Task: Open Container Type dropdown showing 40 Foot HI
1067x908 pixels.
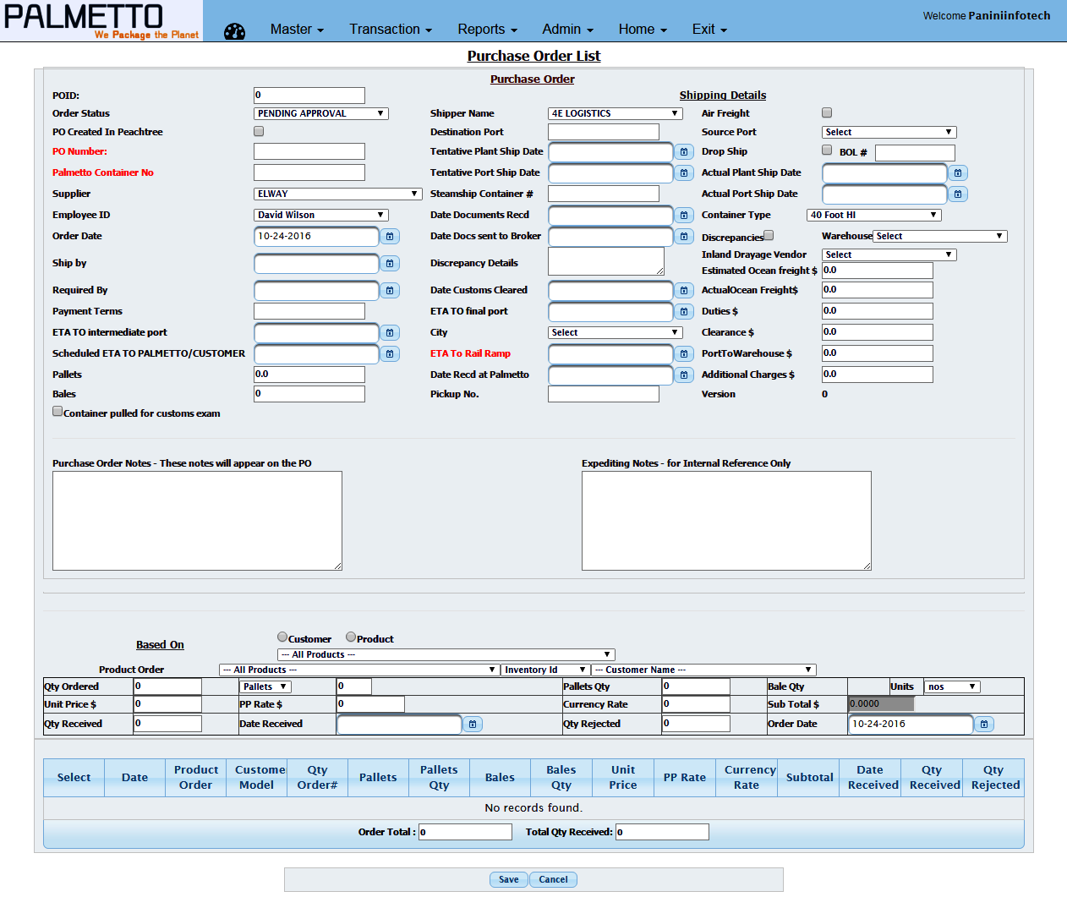Action: [x=874, y=215]
